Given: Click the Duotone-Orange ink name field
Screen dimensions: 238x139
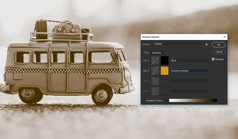Looking at the screenshot, I should (190, 71).
